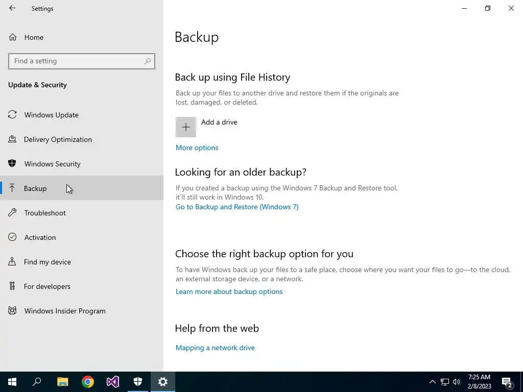Screen dimensions: 523x392
Task: Click the Looking for an older backup? heading
Action: point(241,173)
